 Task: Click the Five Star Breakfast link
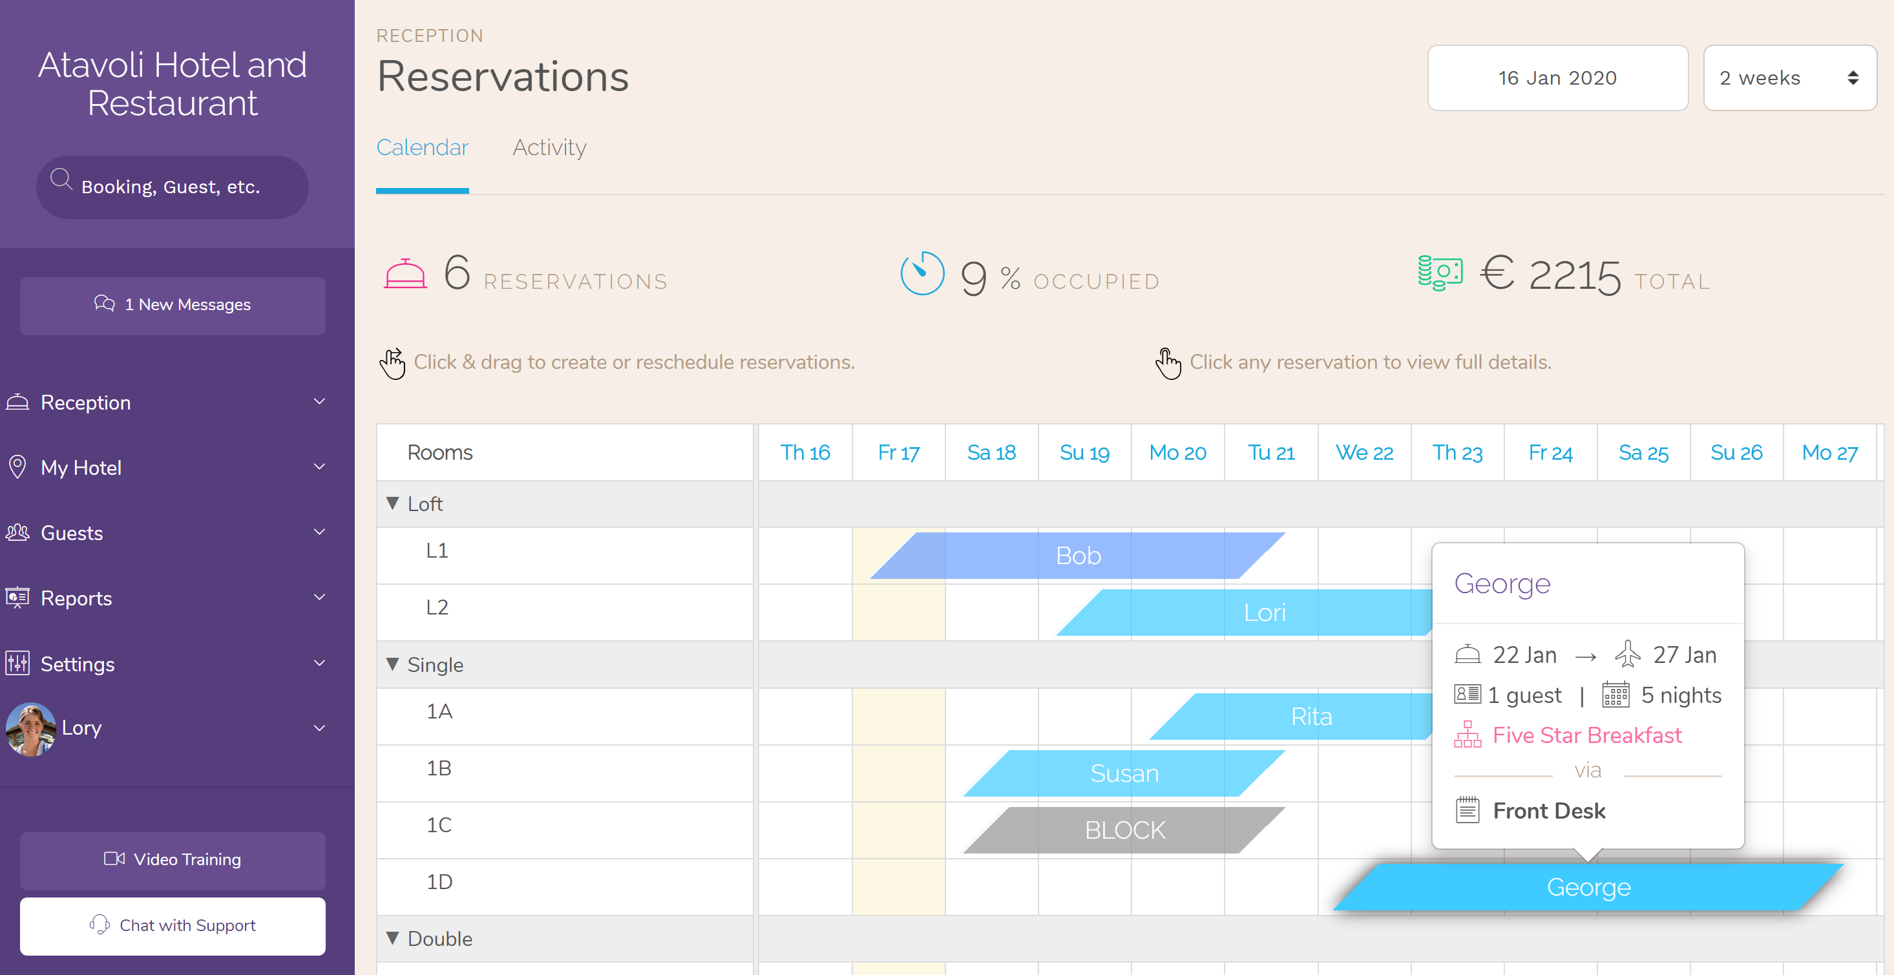pyautogui.click(x=1587, y=736)
